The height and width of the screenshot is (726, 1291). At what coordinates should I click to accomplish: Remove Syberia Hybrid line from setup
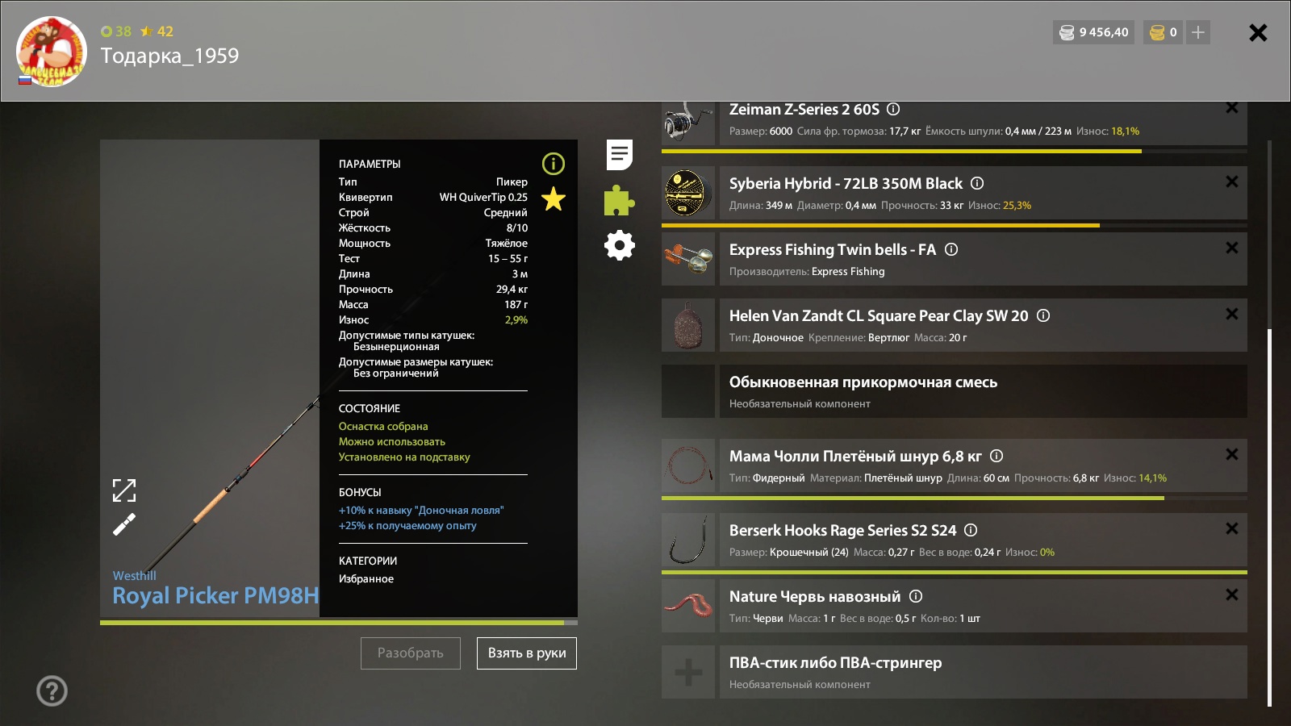point(1232,181)
